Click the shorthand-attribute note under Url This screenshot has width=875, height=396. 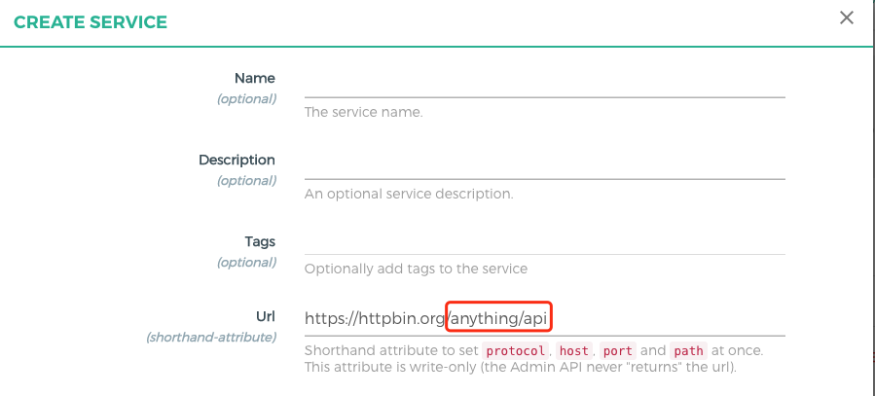tap(211, 338)
